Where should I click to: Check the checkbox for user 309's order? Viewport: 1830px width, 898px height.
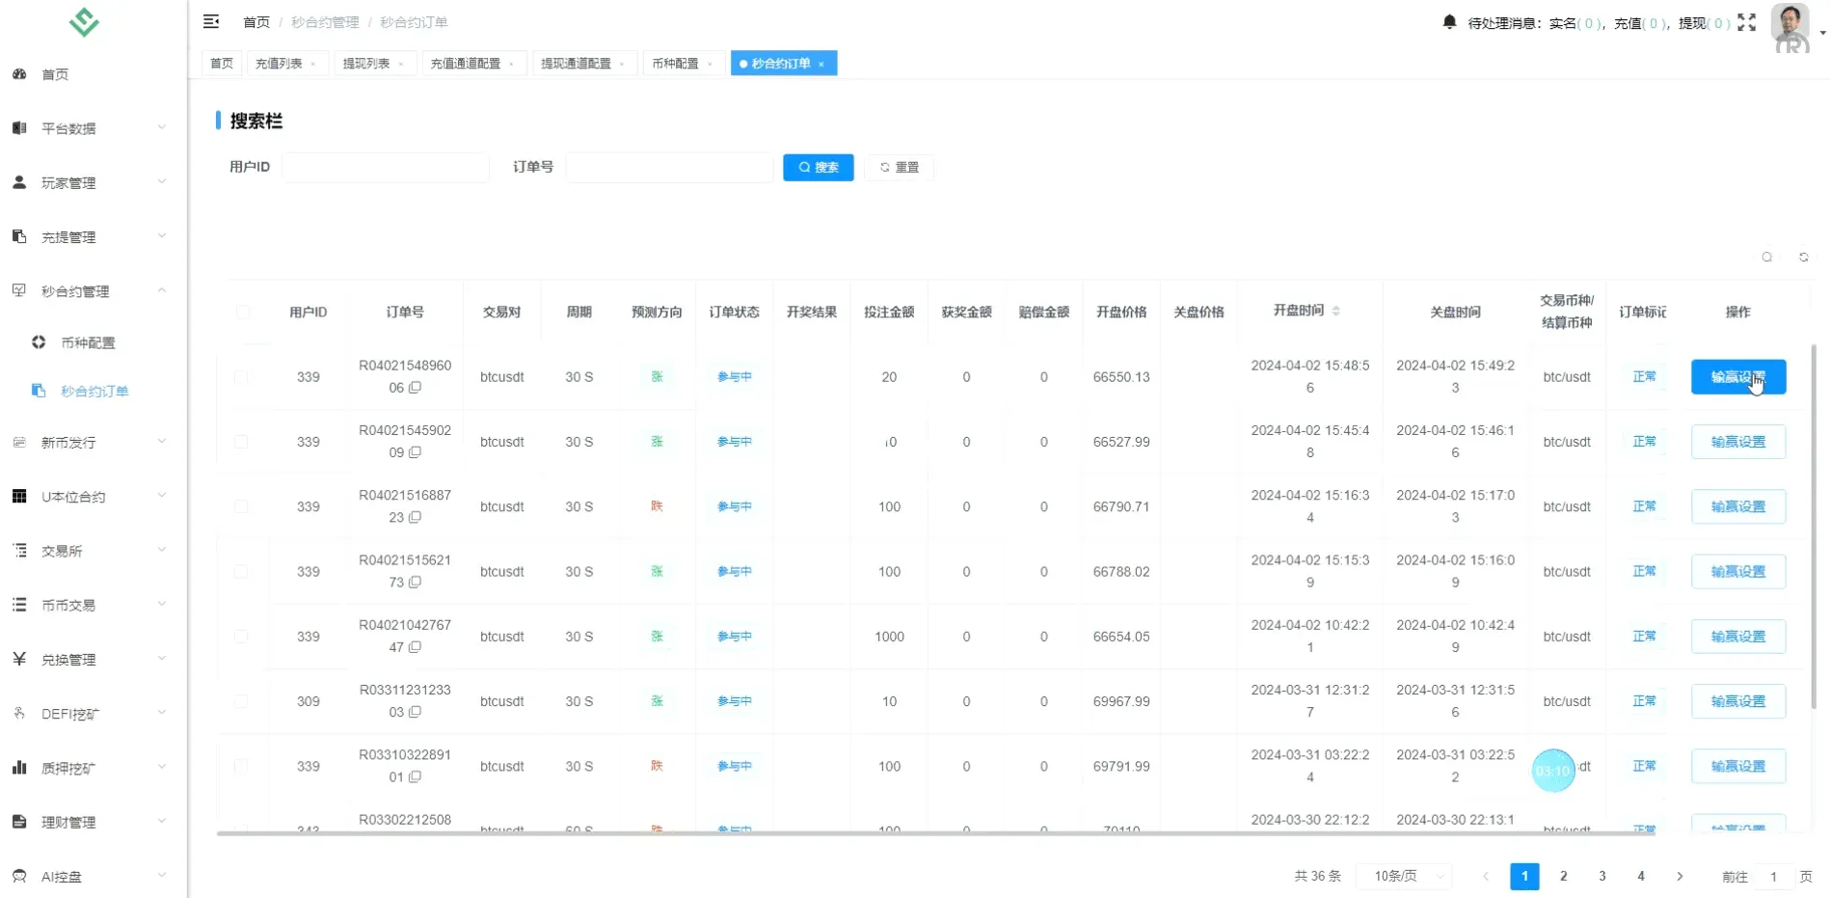click(x=241, y=701)
